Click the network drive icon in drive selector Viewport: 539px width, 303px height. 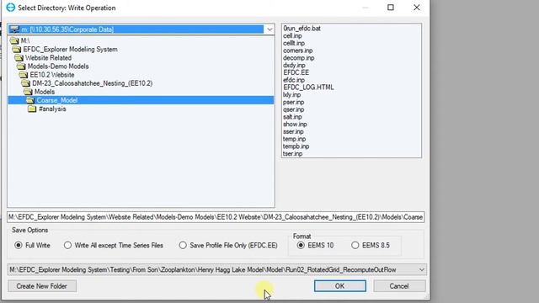(14, 29)
